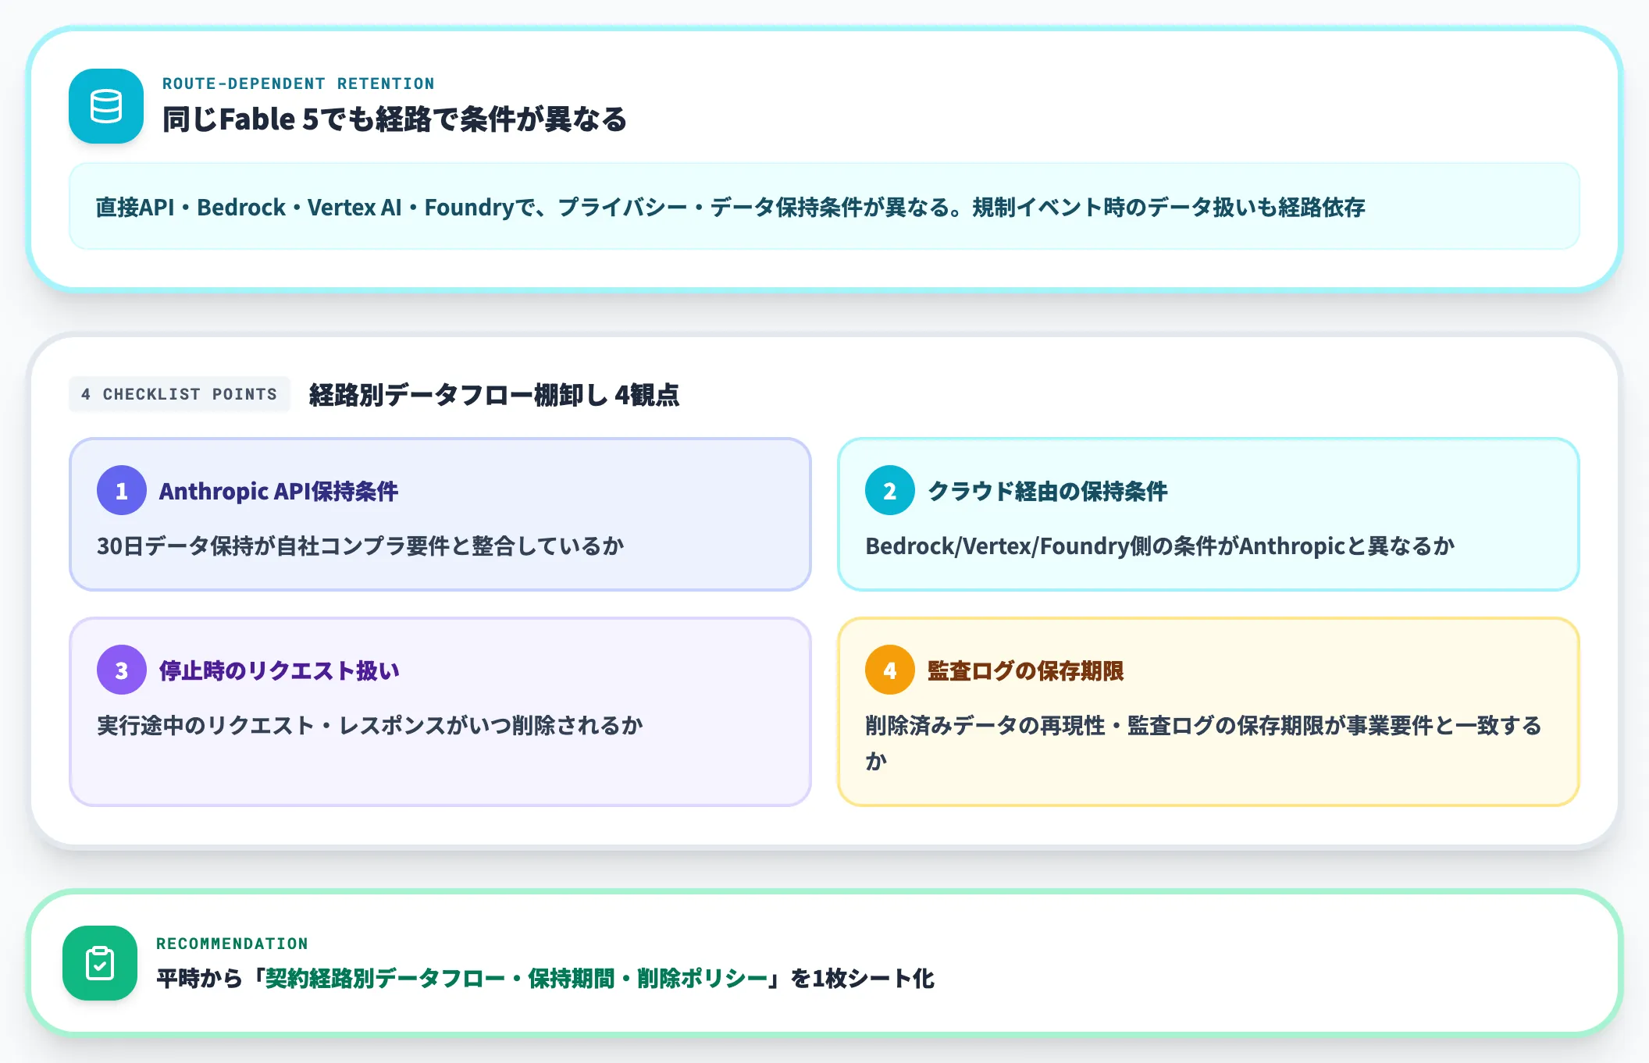Click the 'クラウド経由の保持条件' card title

[1048, 491]
